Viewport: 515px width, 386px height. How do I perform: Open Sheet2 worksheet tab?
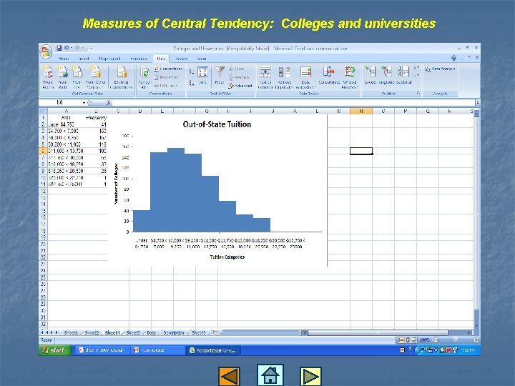tap(92, 332)
